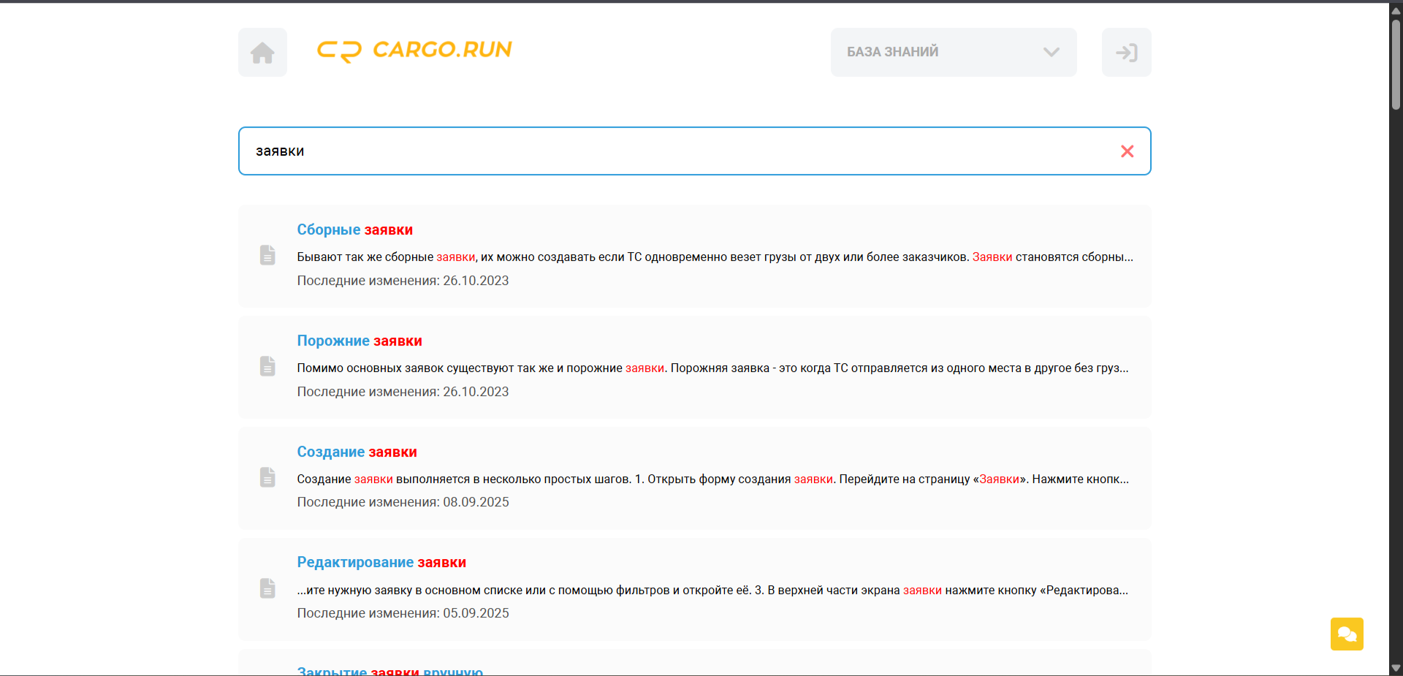Go to the home page icon
1403x676 pixels.
pos(262,53)
